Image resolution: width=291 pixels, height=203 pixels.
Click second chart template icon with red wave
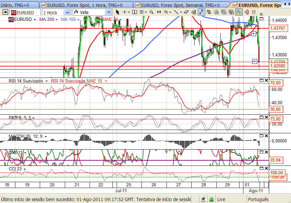click(x=224, y=12)
